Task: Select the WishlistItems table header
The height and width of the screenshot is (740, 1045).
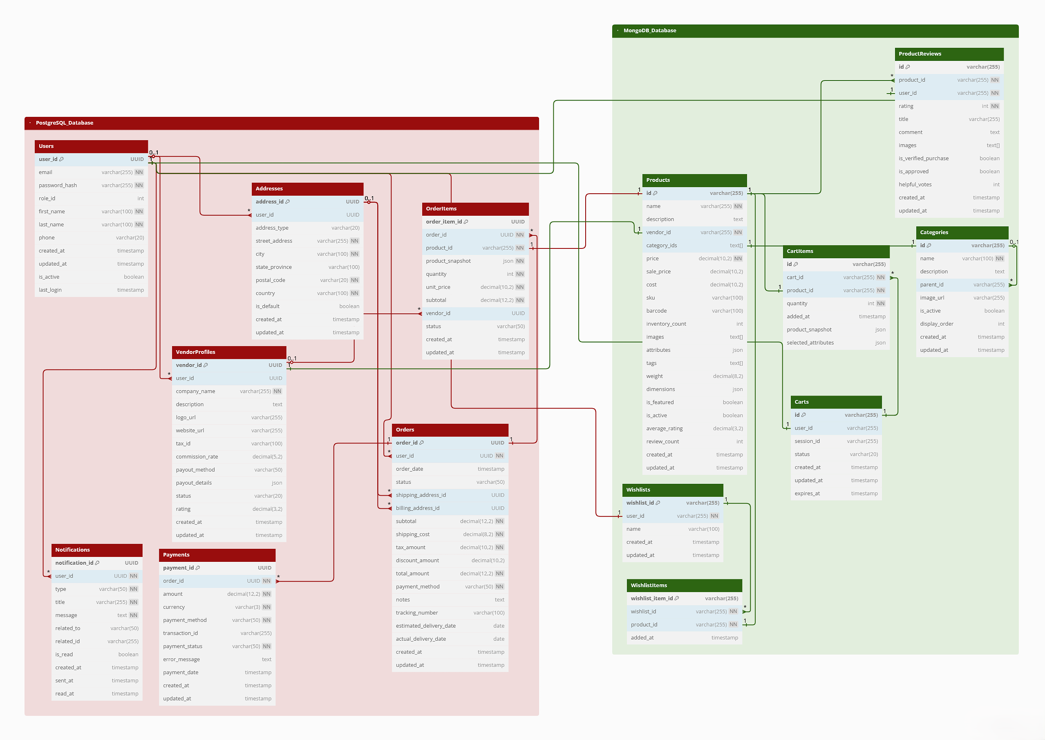Action: (685, 586)
